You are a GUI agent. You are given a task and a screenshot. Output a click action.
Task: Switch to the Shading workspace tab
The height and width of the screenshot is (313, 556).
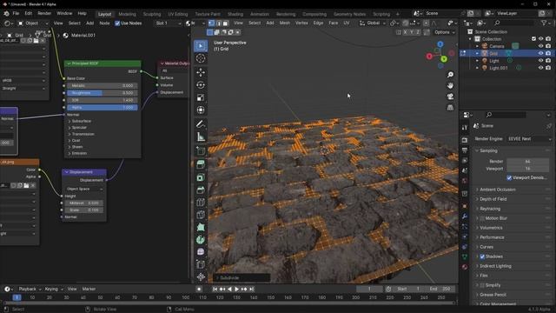235,14
